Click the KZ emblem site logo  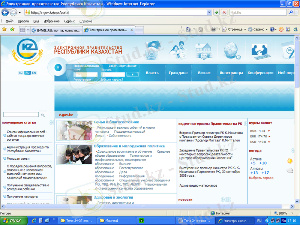(27, 51)
